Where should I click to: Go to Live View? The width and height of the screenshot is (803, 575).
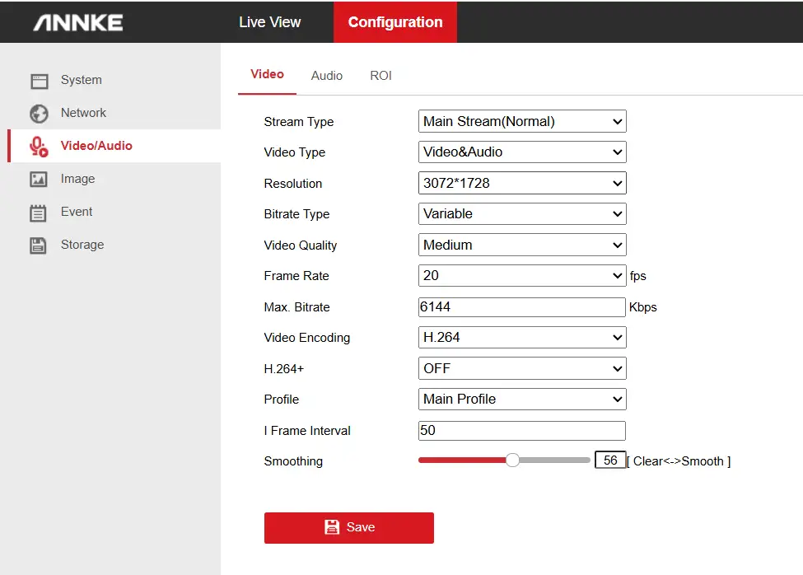(x=269, y=22)
